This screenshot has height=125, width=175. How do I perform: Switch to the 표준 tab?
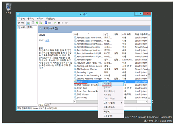47,105
